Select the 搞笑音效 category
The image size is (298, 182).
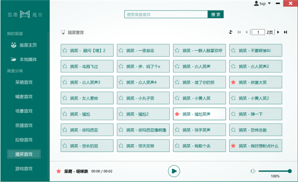24,154
